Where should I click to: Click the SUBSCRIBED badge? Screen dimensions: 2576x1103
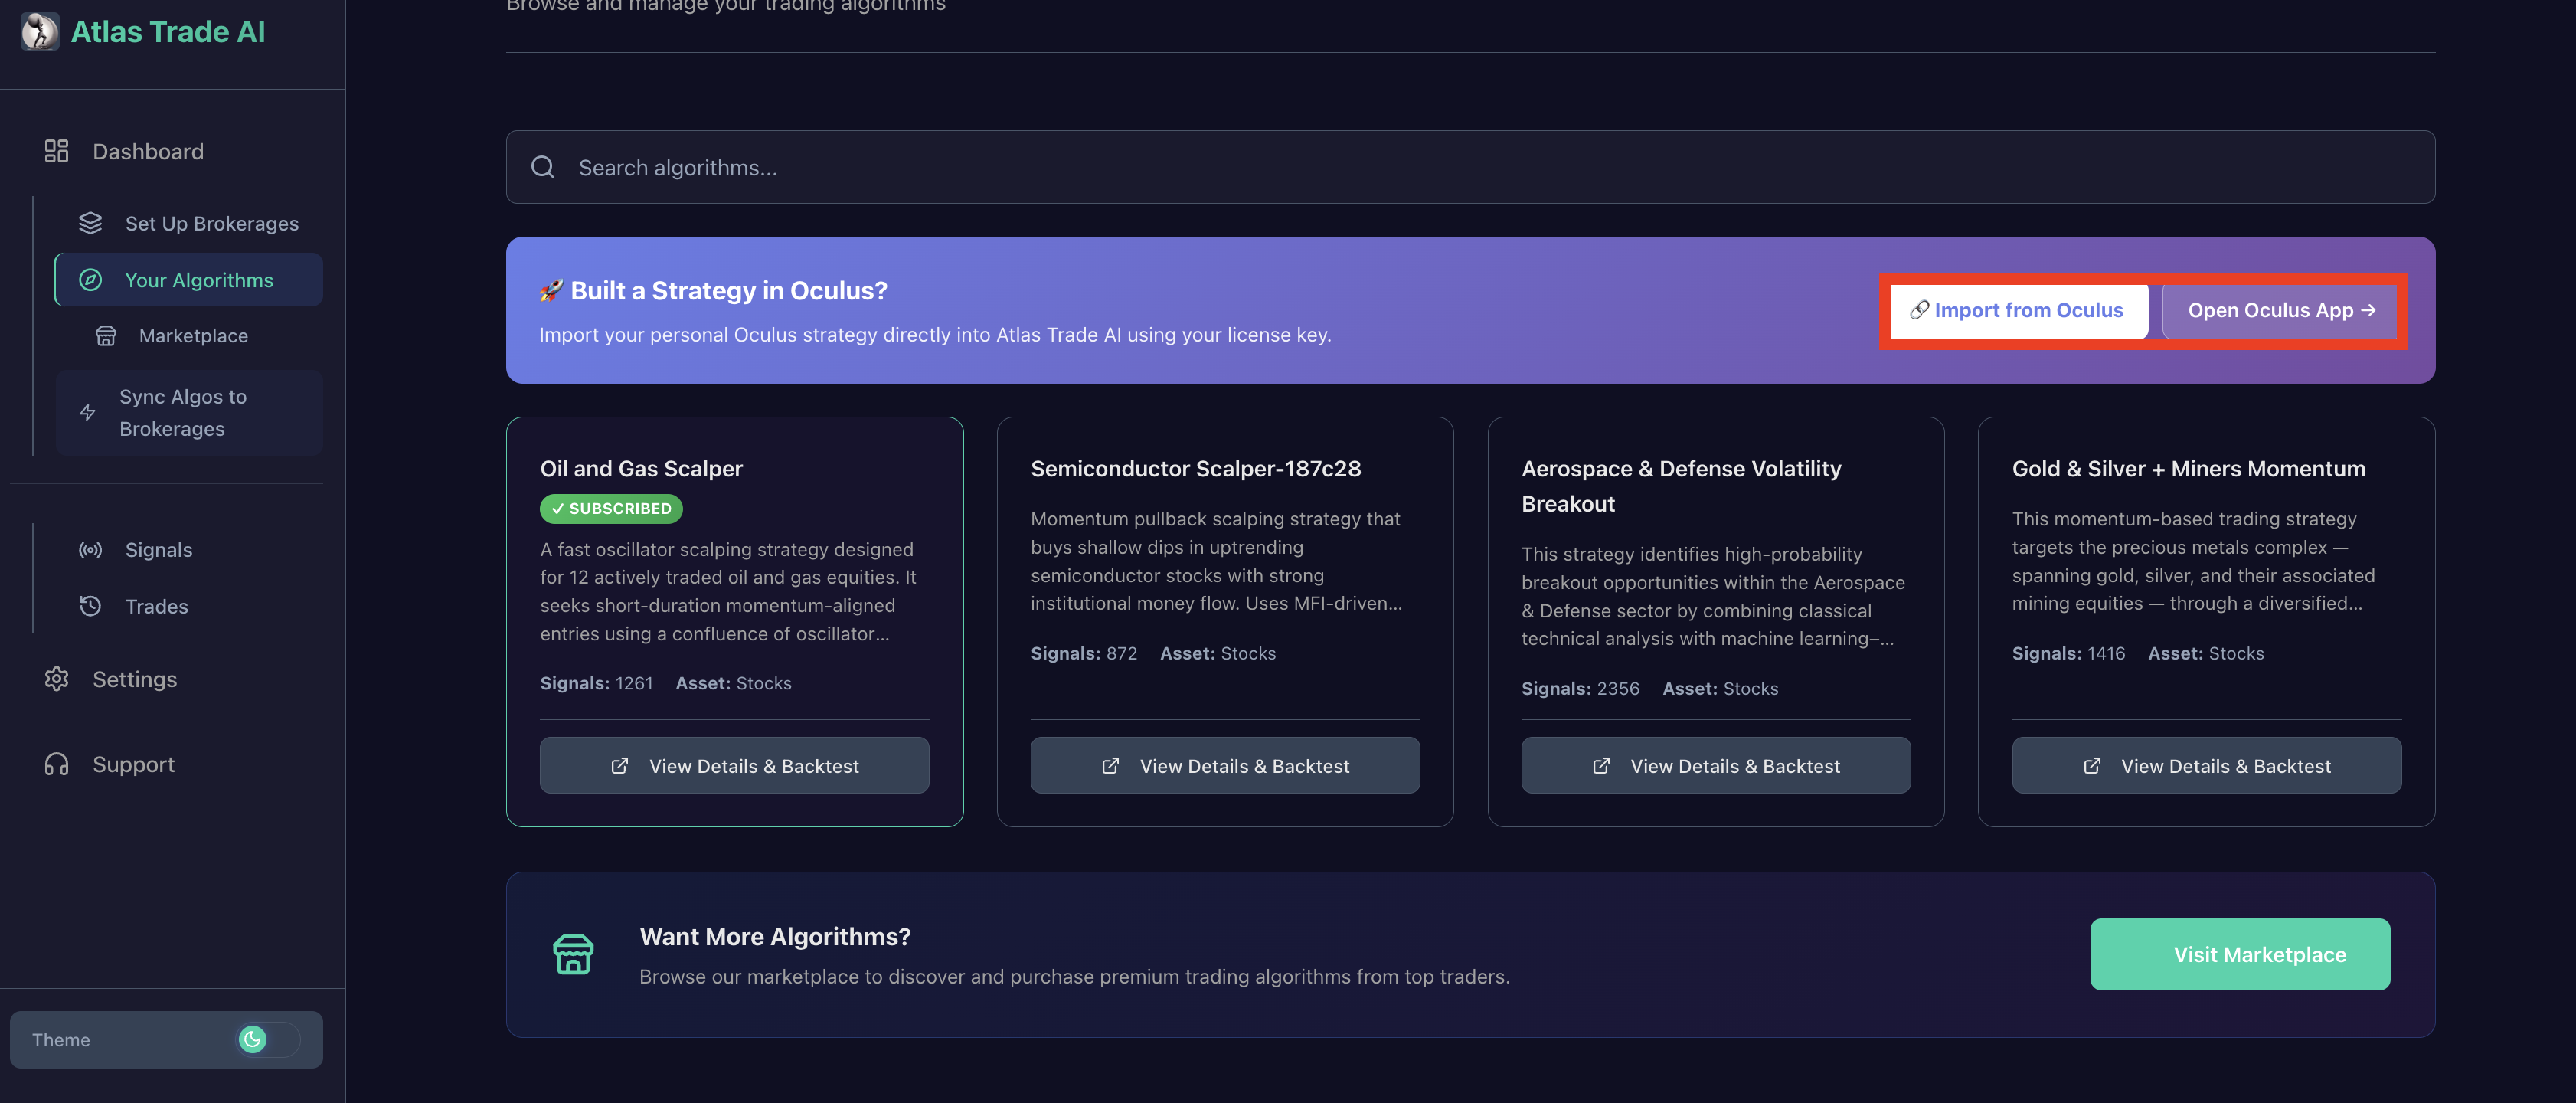click(x=611, y=508)
